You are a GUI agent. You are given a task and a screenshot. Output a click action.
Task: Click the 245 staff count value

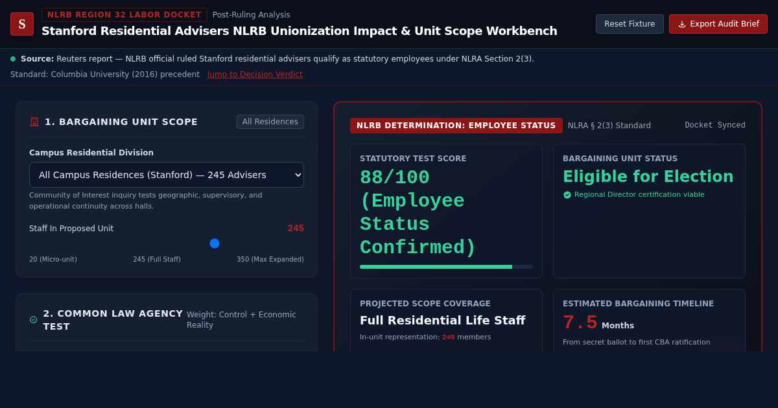click(296, 229)
